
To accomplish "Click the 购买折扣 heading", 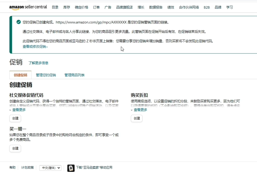I will [139, 95].
